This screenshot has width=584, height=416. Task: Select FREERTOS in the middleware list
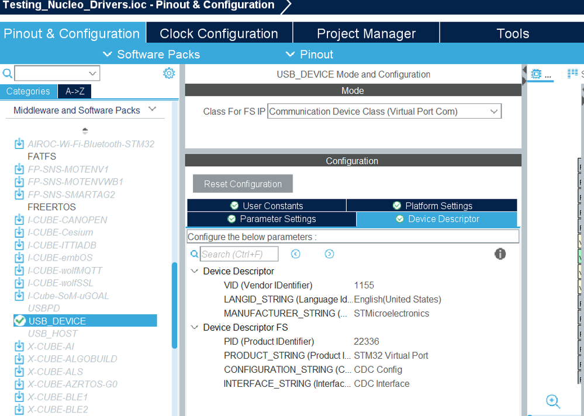(x=51, y=207)
